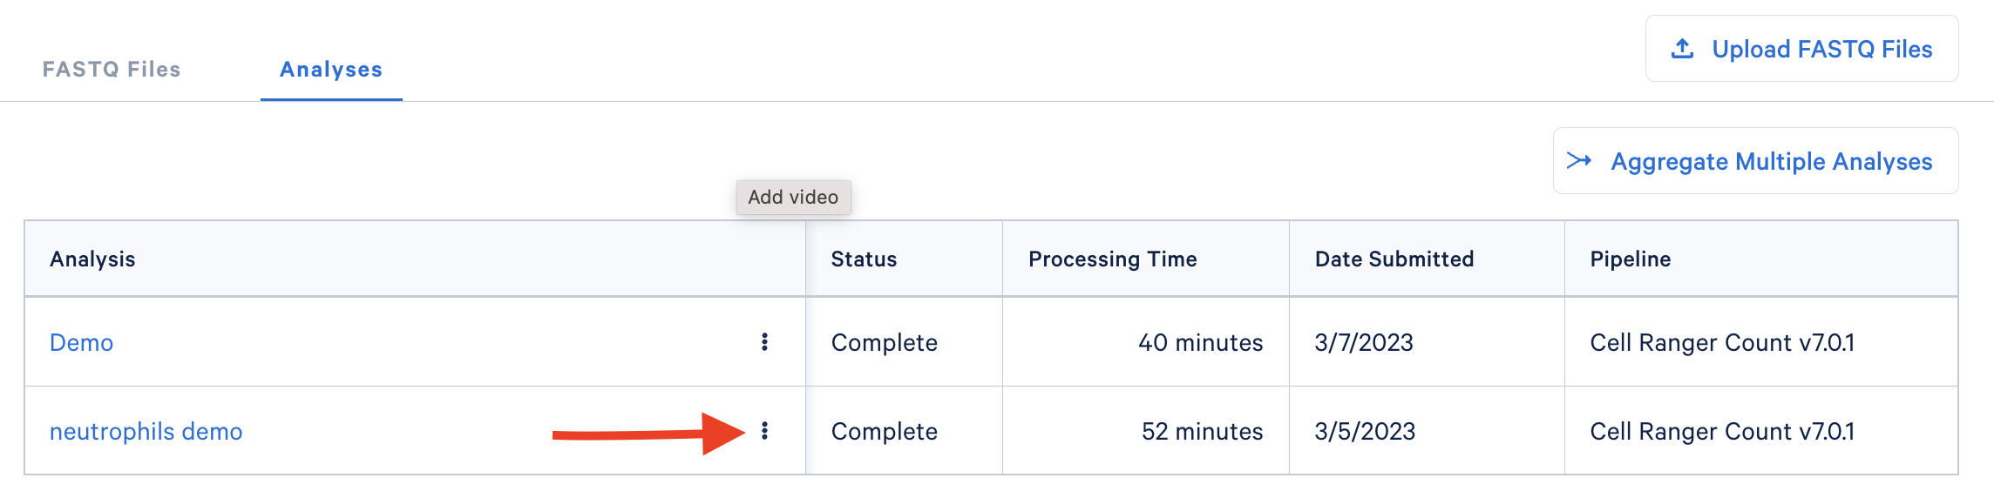The width and height of the screenshot is (1994, 498).
Task: Select the Analyses tab
Action: click(331, 70)
